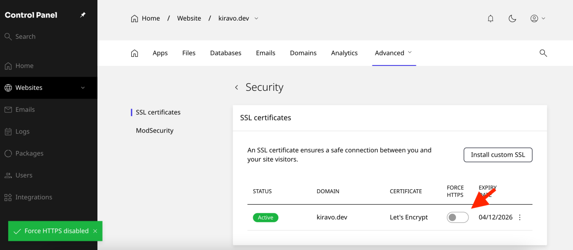Expand the kiravo.dev breadcrumb dropdown
This screenshot has width=573, height=250.
(x=256, y=19)
